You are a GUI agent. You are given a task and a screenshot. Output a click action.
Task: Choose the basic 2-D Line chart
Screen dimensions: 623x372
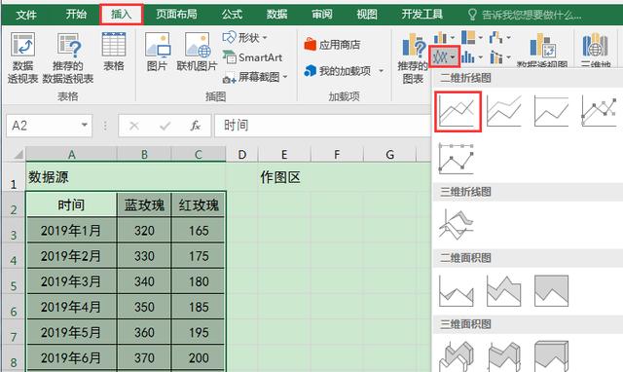click(x=458, y=112)
